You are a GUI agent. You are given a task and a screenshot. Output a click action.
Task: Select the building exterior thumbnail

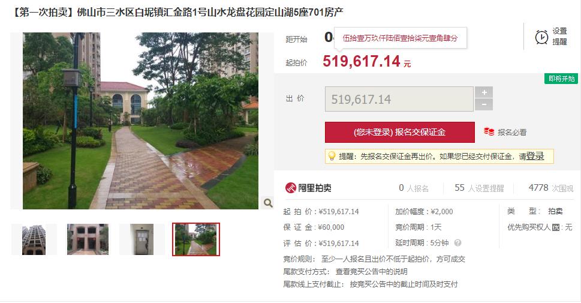(34, 239)
